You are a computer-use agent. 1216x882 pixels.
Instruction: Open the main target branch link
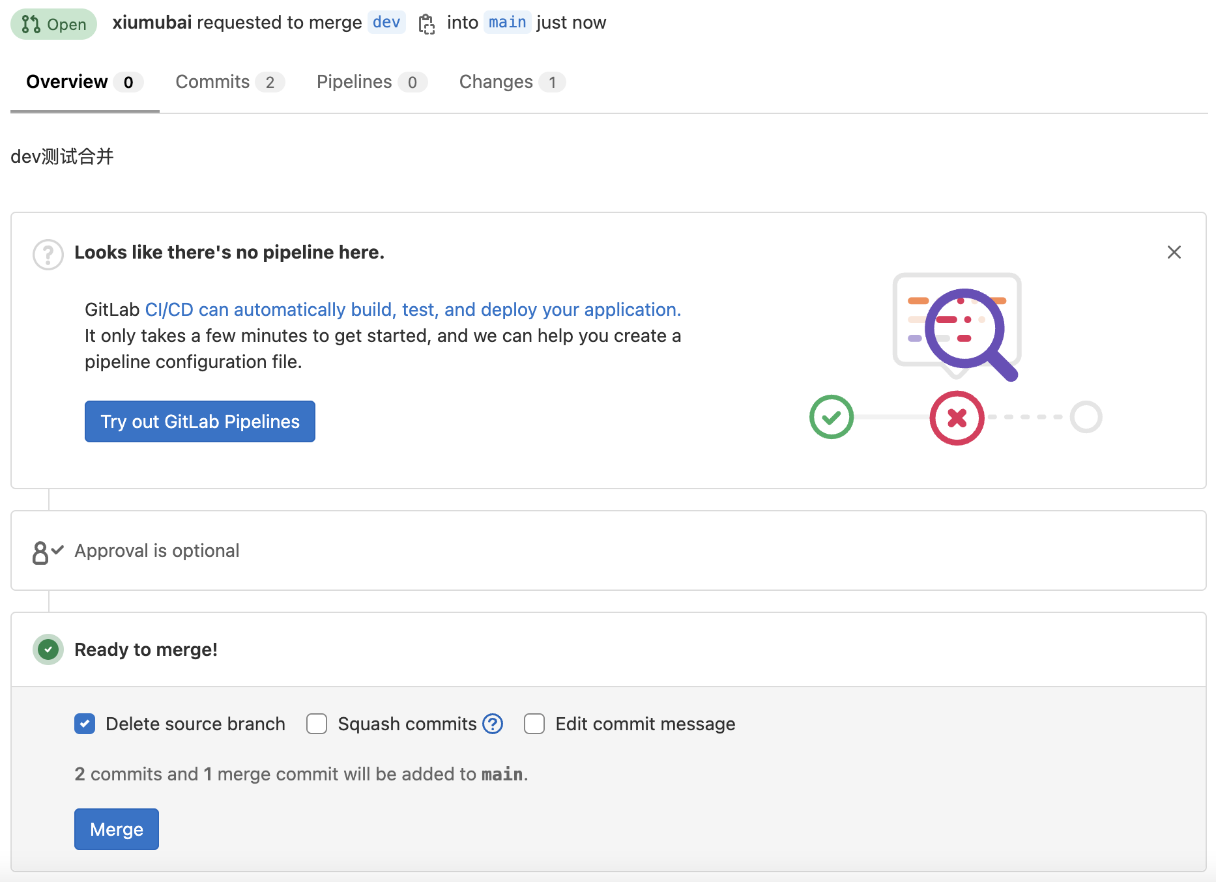click(x=507, y=22)
